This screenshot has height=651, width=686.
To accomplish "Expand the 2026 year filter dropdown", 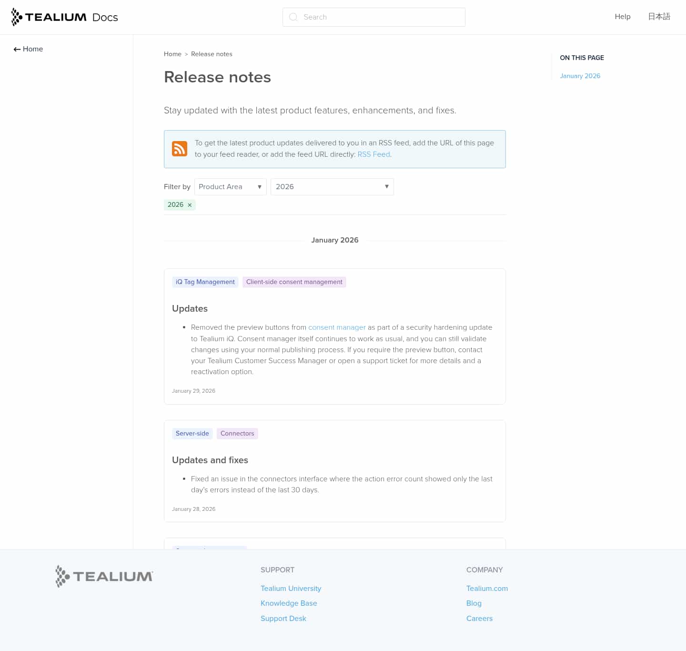I will [332, 187].
